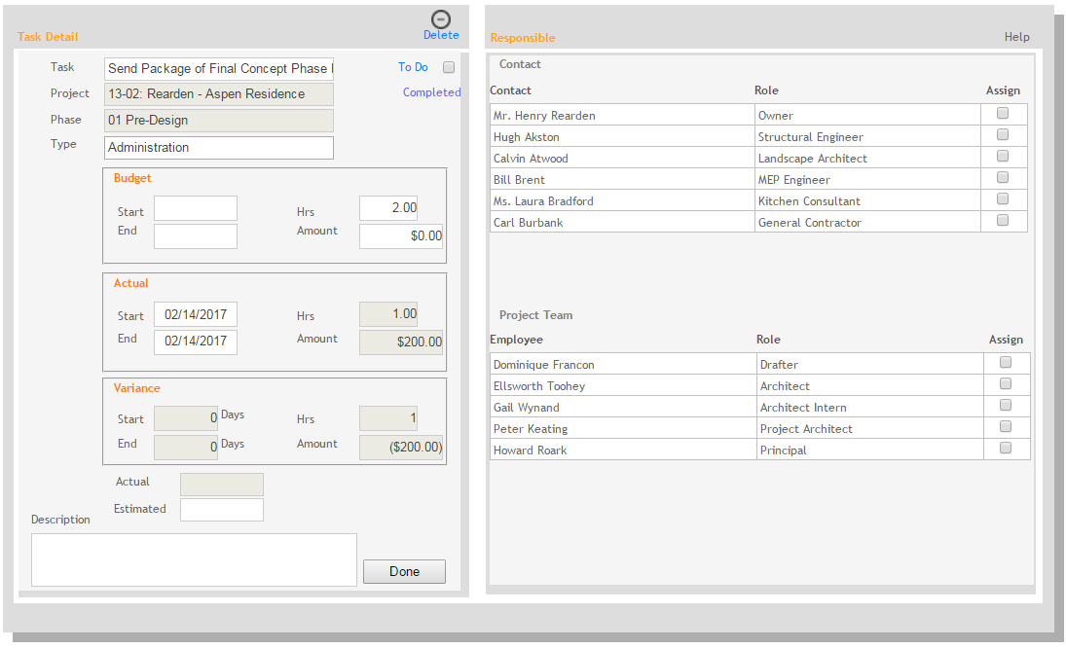The height and width of the screenshot is (648, 1066).
Task: Click the Drafter role cell
Action: 870,364
